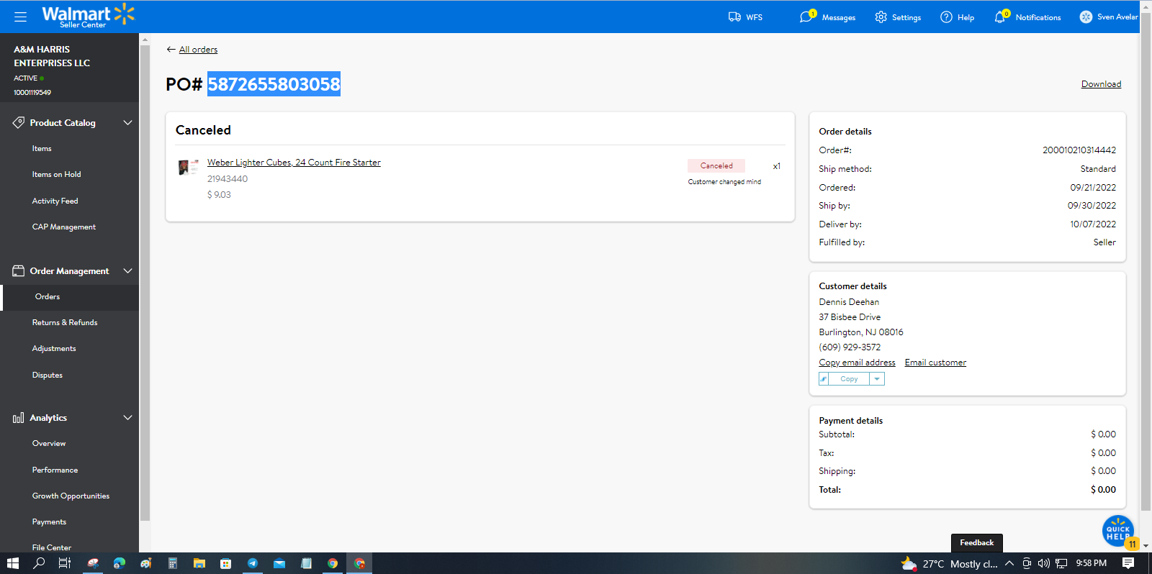The height and width of the screenshot is (574, 1152).
Task: Open Paint from the taskbar
Action: tap(146, 563)
